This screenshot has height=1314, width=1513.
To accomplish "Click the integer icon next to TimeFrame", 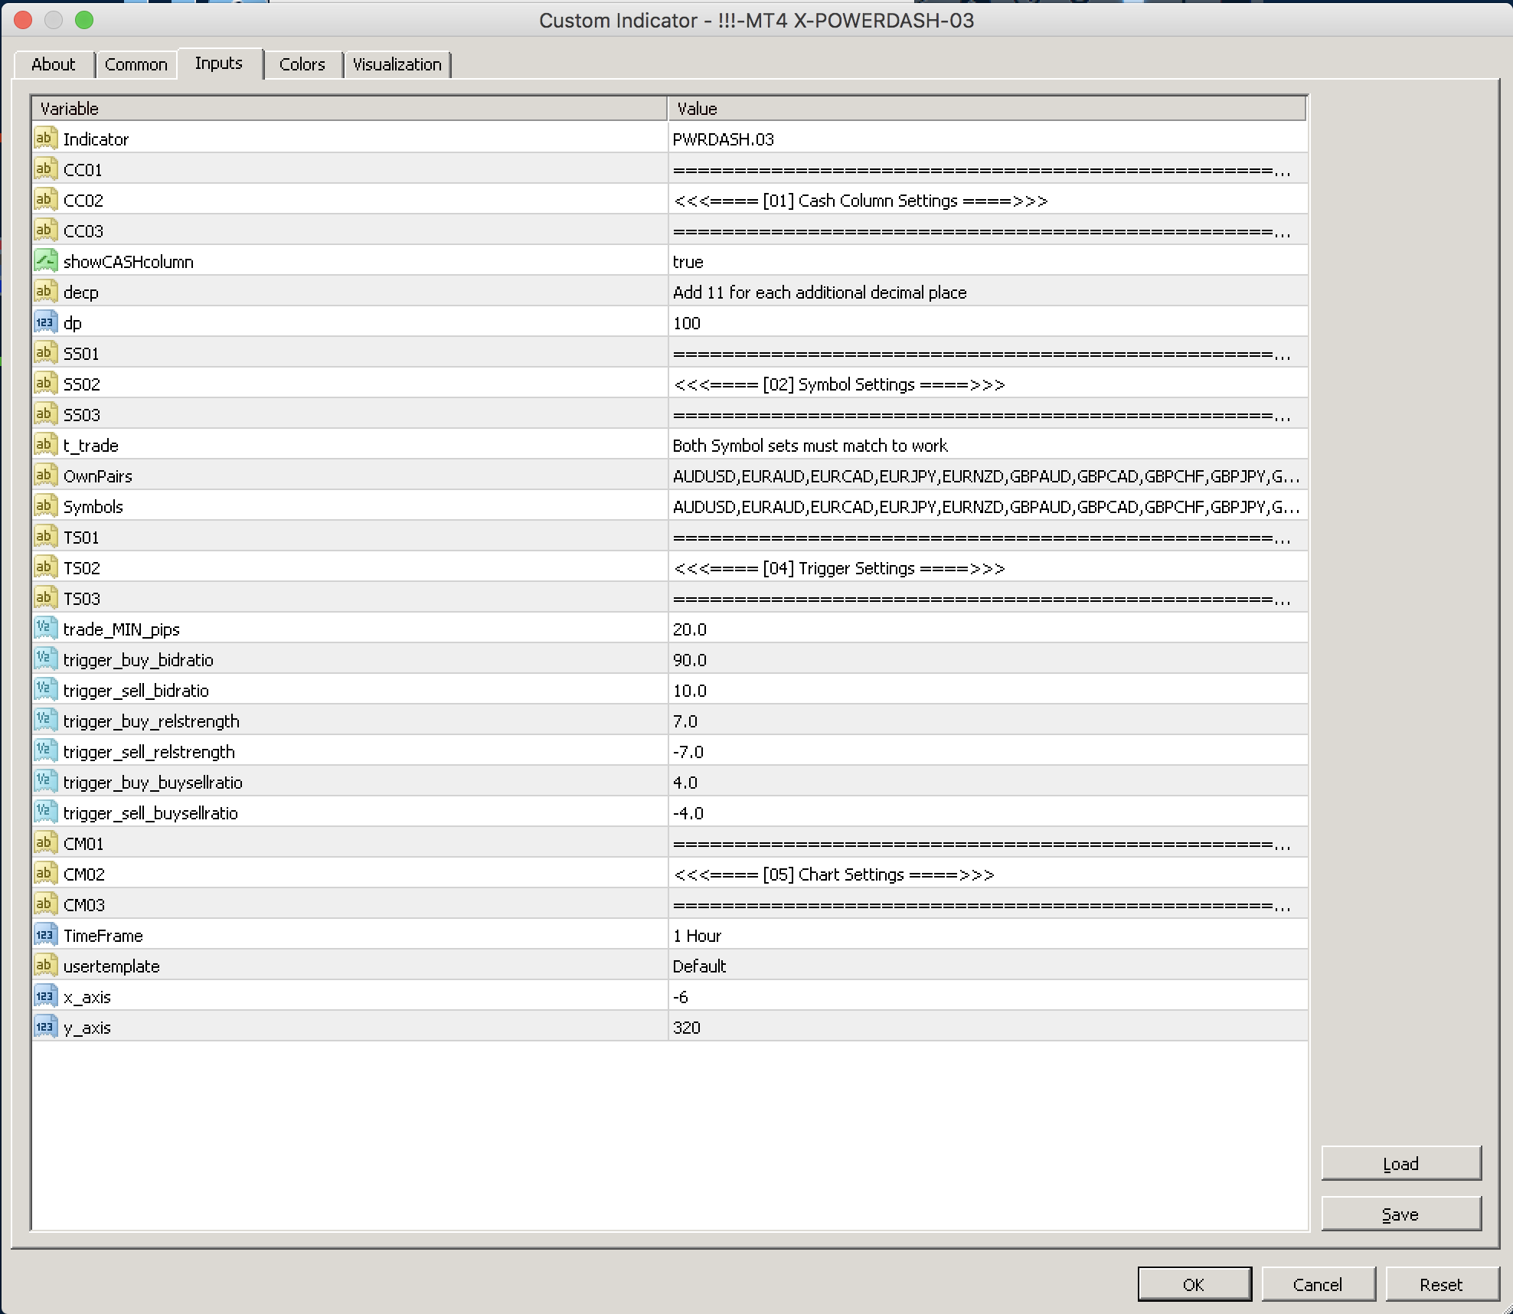I will (45, 935).
